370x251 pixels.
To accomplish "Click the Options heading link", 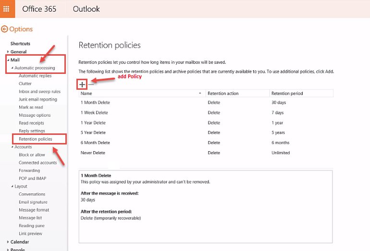I will (x=21, y=29).
